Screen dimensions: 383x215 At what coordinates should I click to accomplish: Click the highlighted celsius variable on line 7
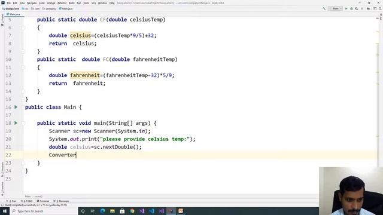pos(80,35)
